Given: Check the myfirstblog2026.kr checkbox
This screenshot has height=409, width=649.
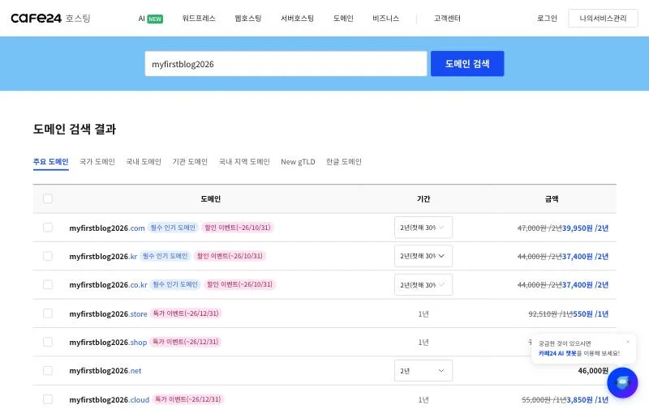Looking at the screenshot, I should (48, 256).
